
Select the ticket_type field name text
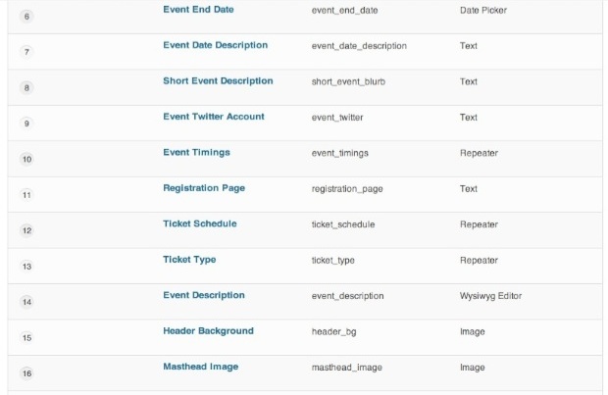[x=333, y=261]
